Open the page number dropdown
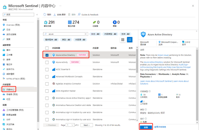This screenshot has width=199, height=130. pyautogui.click(x=70, y=125)
